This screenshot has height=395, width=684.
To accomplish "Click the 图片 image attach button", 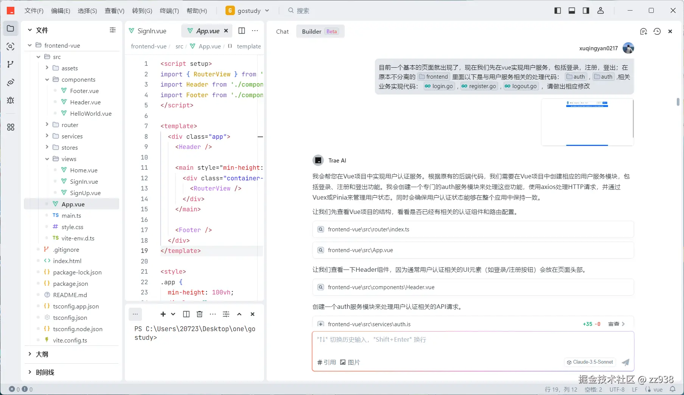I will 350,362.
